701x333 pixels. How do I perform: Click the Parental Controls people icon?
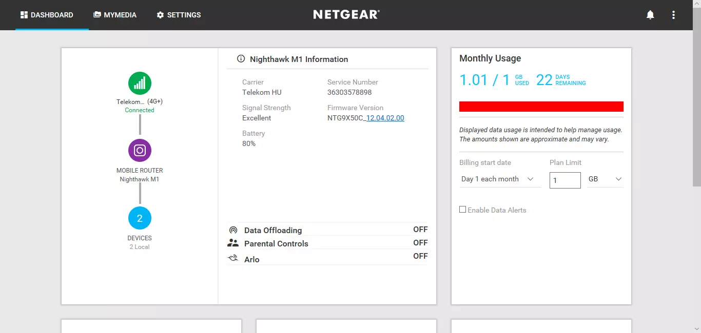pos(233,243)
